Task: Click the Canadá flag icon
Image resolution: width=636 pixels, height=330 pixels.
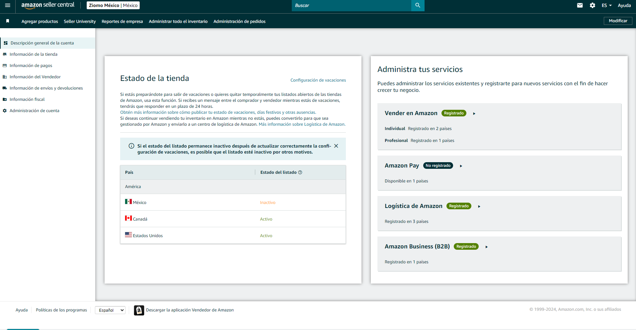Action: 128,218
